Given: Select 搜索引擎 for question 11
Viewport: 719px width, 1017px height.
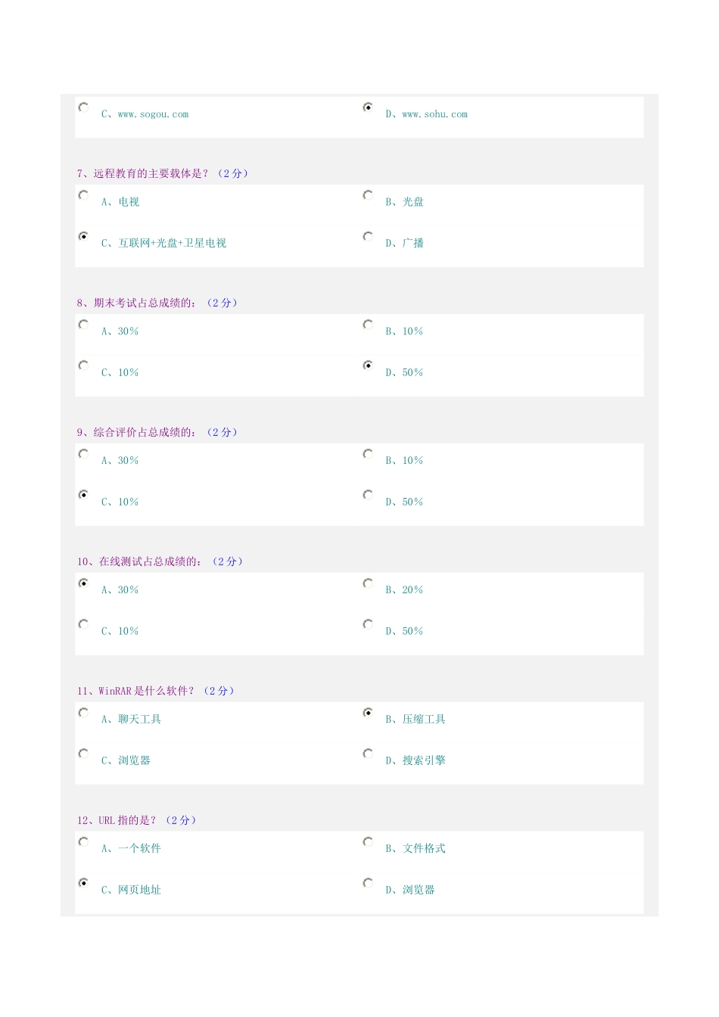Looking at the screenshot, I should click(368, 754).
